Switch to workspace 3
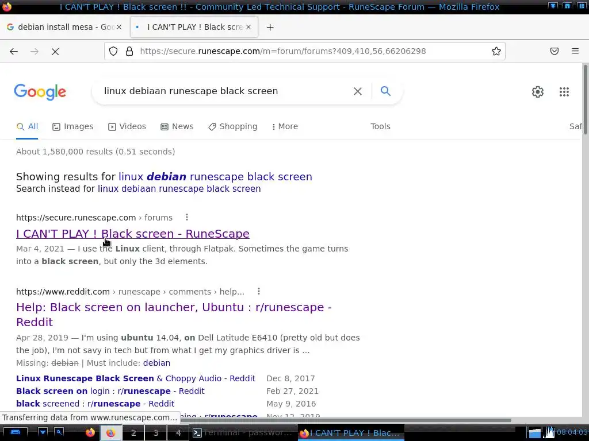This screenshot has height=441, width=589. pos(156,433)
